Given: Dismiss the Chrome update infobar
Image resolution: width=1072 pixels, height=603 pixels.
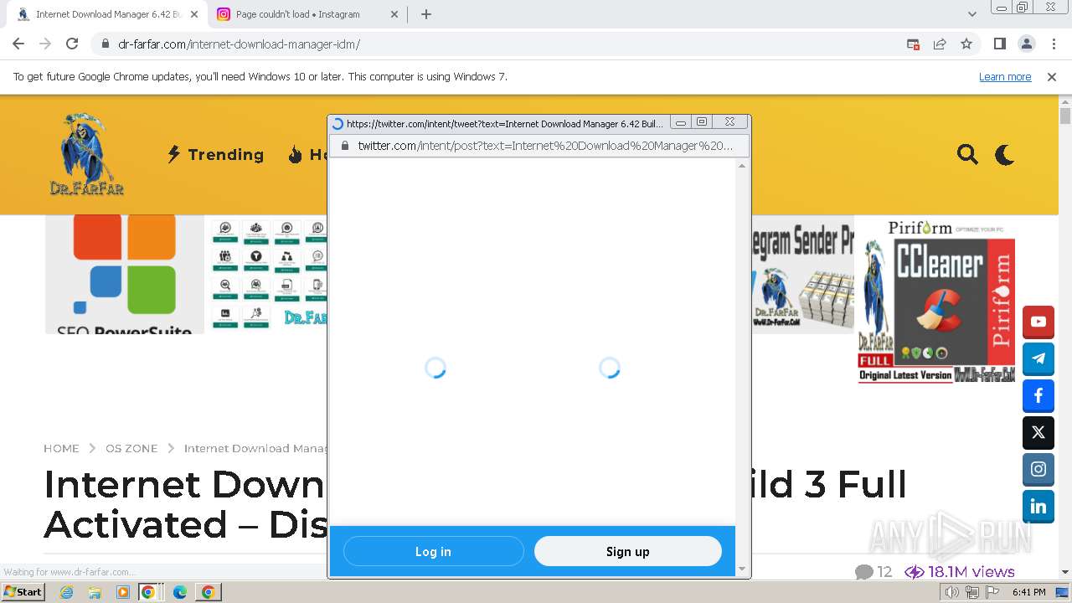Looking at the screenshot, I should (1052, 76).
